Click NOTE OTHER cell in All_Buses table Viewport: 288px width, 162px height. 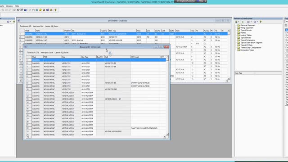coord(183,47)
